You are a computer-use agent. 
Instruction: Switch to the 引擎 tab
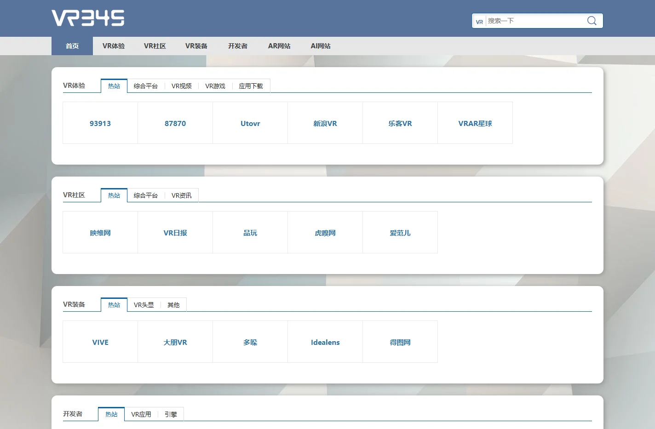[171, 414]
